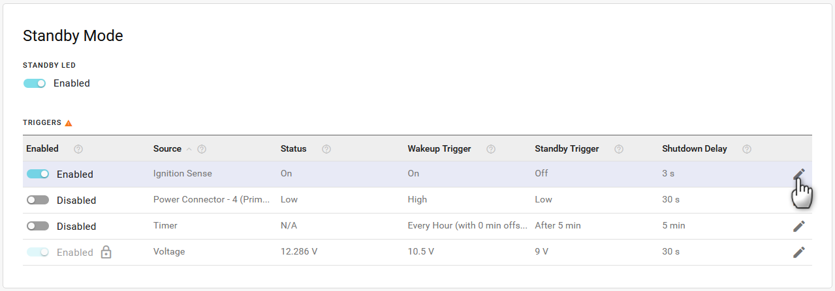Open the Voltage trigger editor pencil
This screenshot has width=835, height=291.
tap(799, 252)
